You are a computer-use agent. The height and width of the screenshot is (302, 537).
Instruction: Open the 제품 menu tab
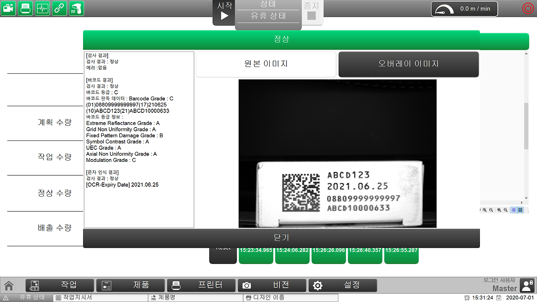pos(131,285)
